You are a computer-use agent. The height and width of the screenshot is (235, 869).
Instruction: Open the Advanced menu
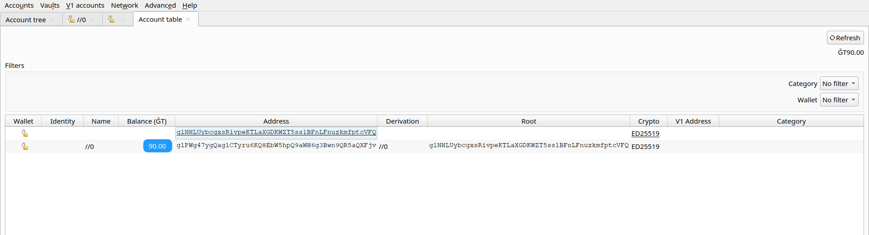click(160, 5)
